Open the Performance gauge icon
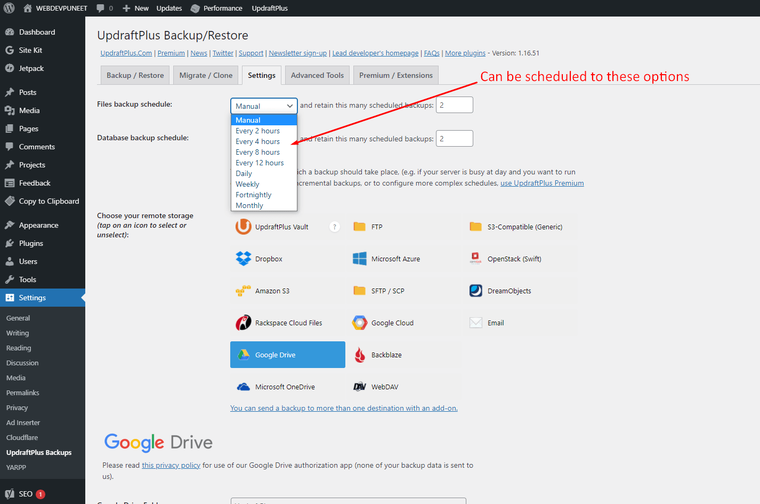Viewport: 760px width, 504px height. tap(195, 8)
